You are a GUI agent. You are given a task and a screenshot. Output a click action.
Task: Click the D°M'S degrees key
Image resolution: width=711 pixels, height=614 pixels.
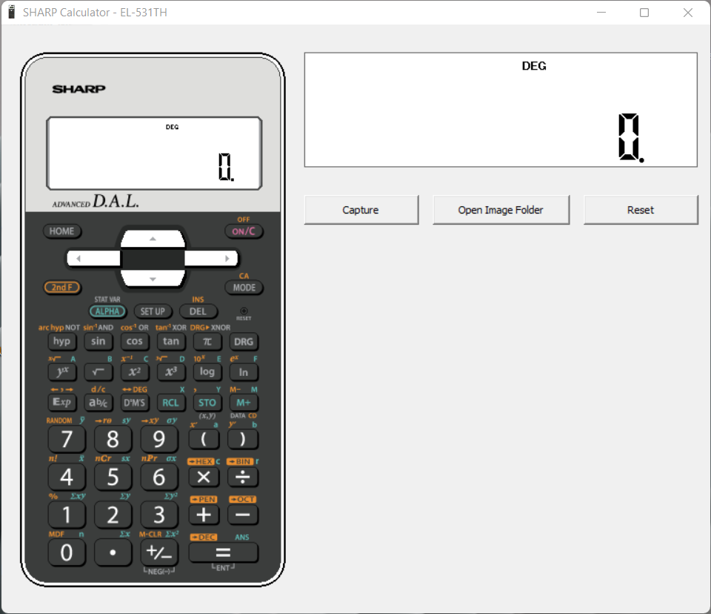[x=135, y=403]
